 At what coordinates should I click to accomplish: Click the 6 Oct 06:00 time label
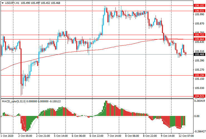click(79, 136)
